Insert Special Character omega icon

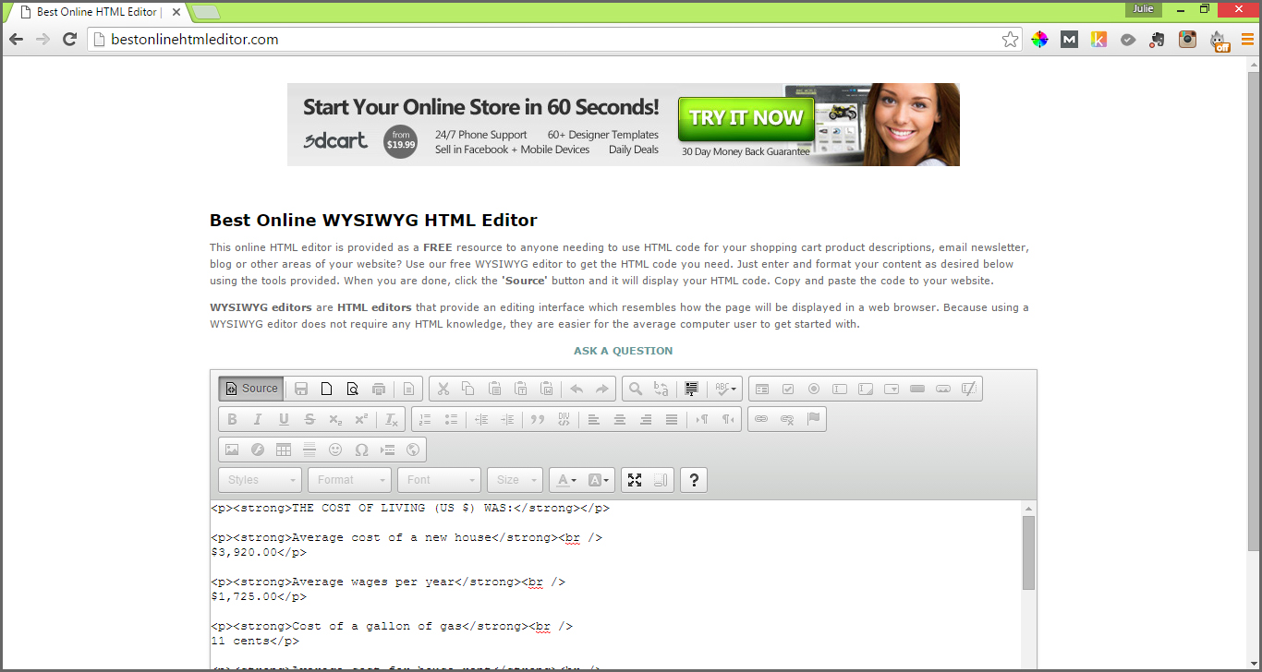tap(361, 450)
